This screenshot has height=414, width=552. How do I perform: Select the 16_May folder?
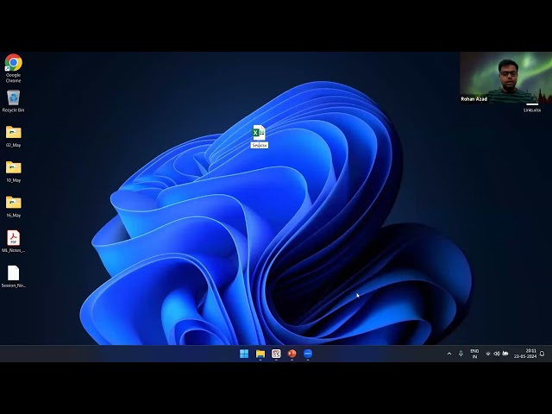(x=13, y=203)
